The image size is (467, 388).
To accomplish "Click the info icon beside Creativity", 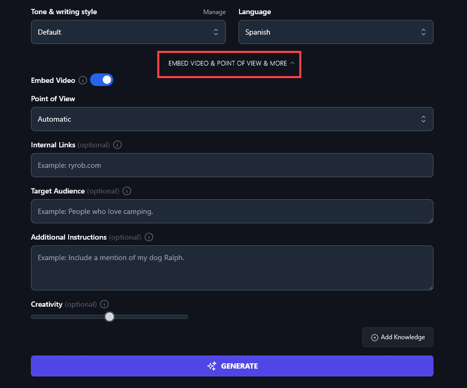I will pyautogui.click(x=104, y=304).
